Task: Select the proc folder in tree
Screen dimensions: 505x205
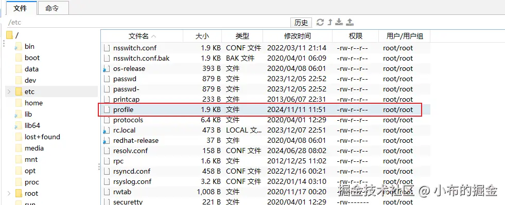Action: tap(31, 182)
